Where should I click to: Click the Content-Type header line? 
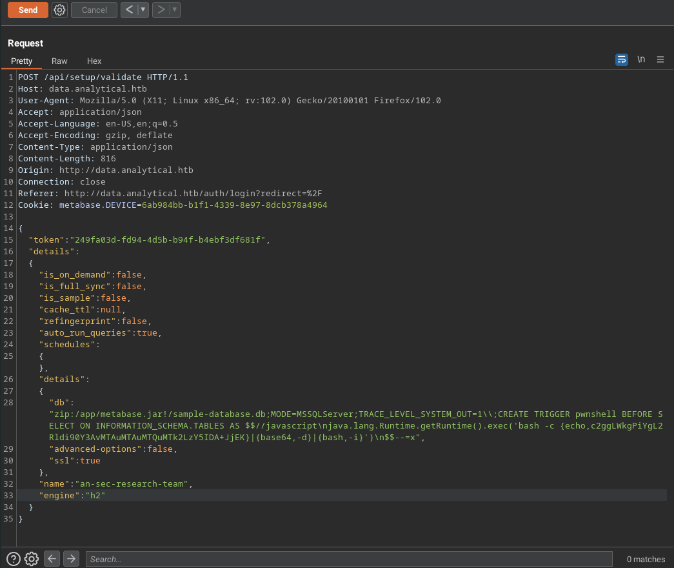(x=95, y=147)
